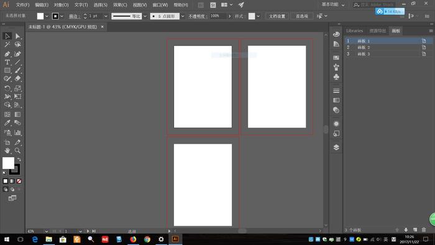Select the Blend tool
The width and height of the screenshot is (435, 245).
pos(17,122)
